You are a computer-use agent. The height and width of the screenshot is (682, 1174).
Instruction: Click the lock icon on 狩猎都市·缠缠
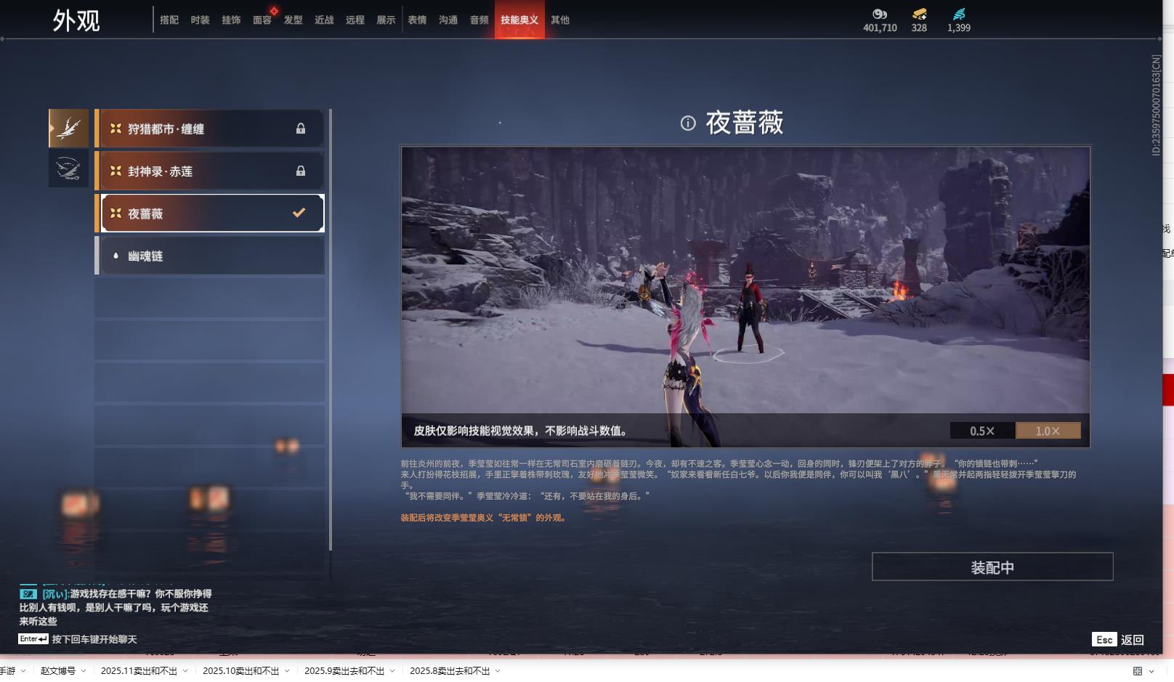click(301, 129)
